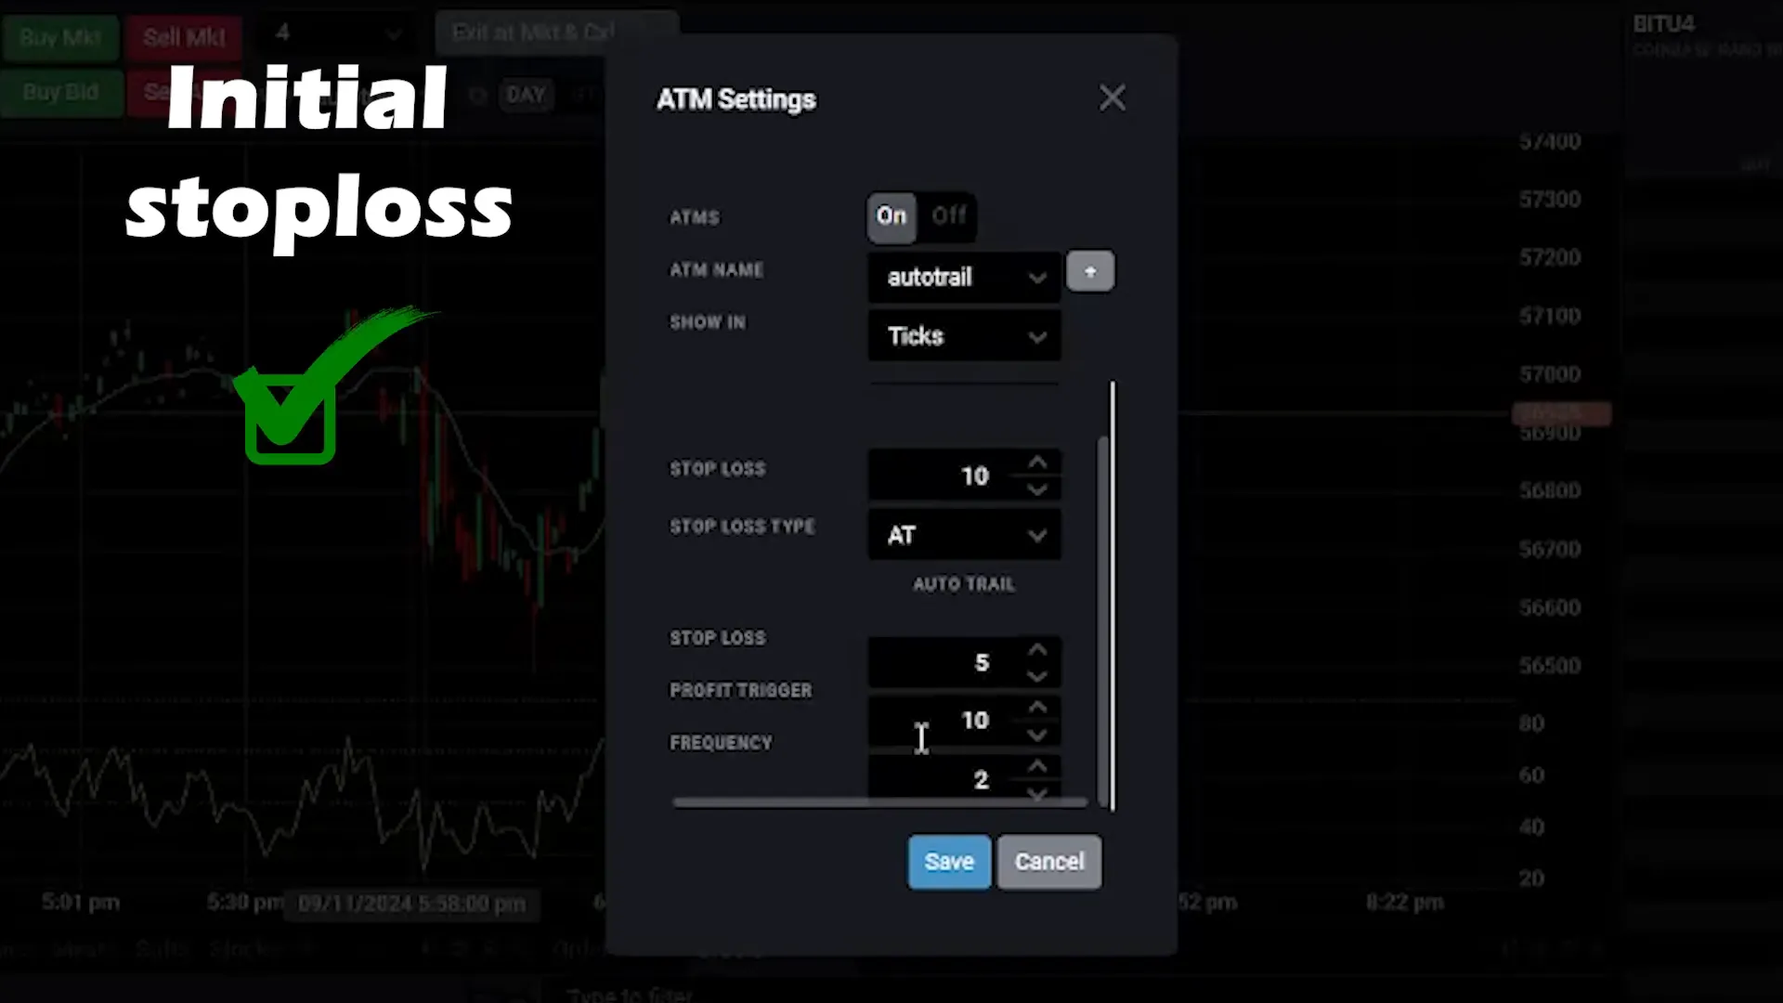Toggle ATMS switch to On
The height and width of the screenshot is (1003, 1783).
tap(891, 215)
